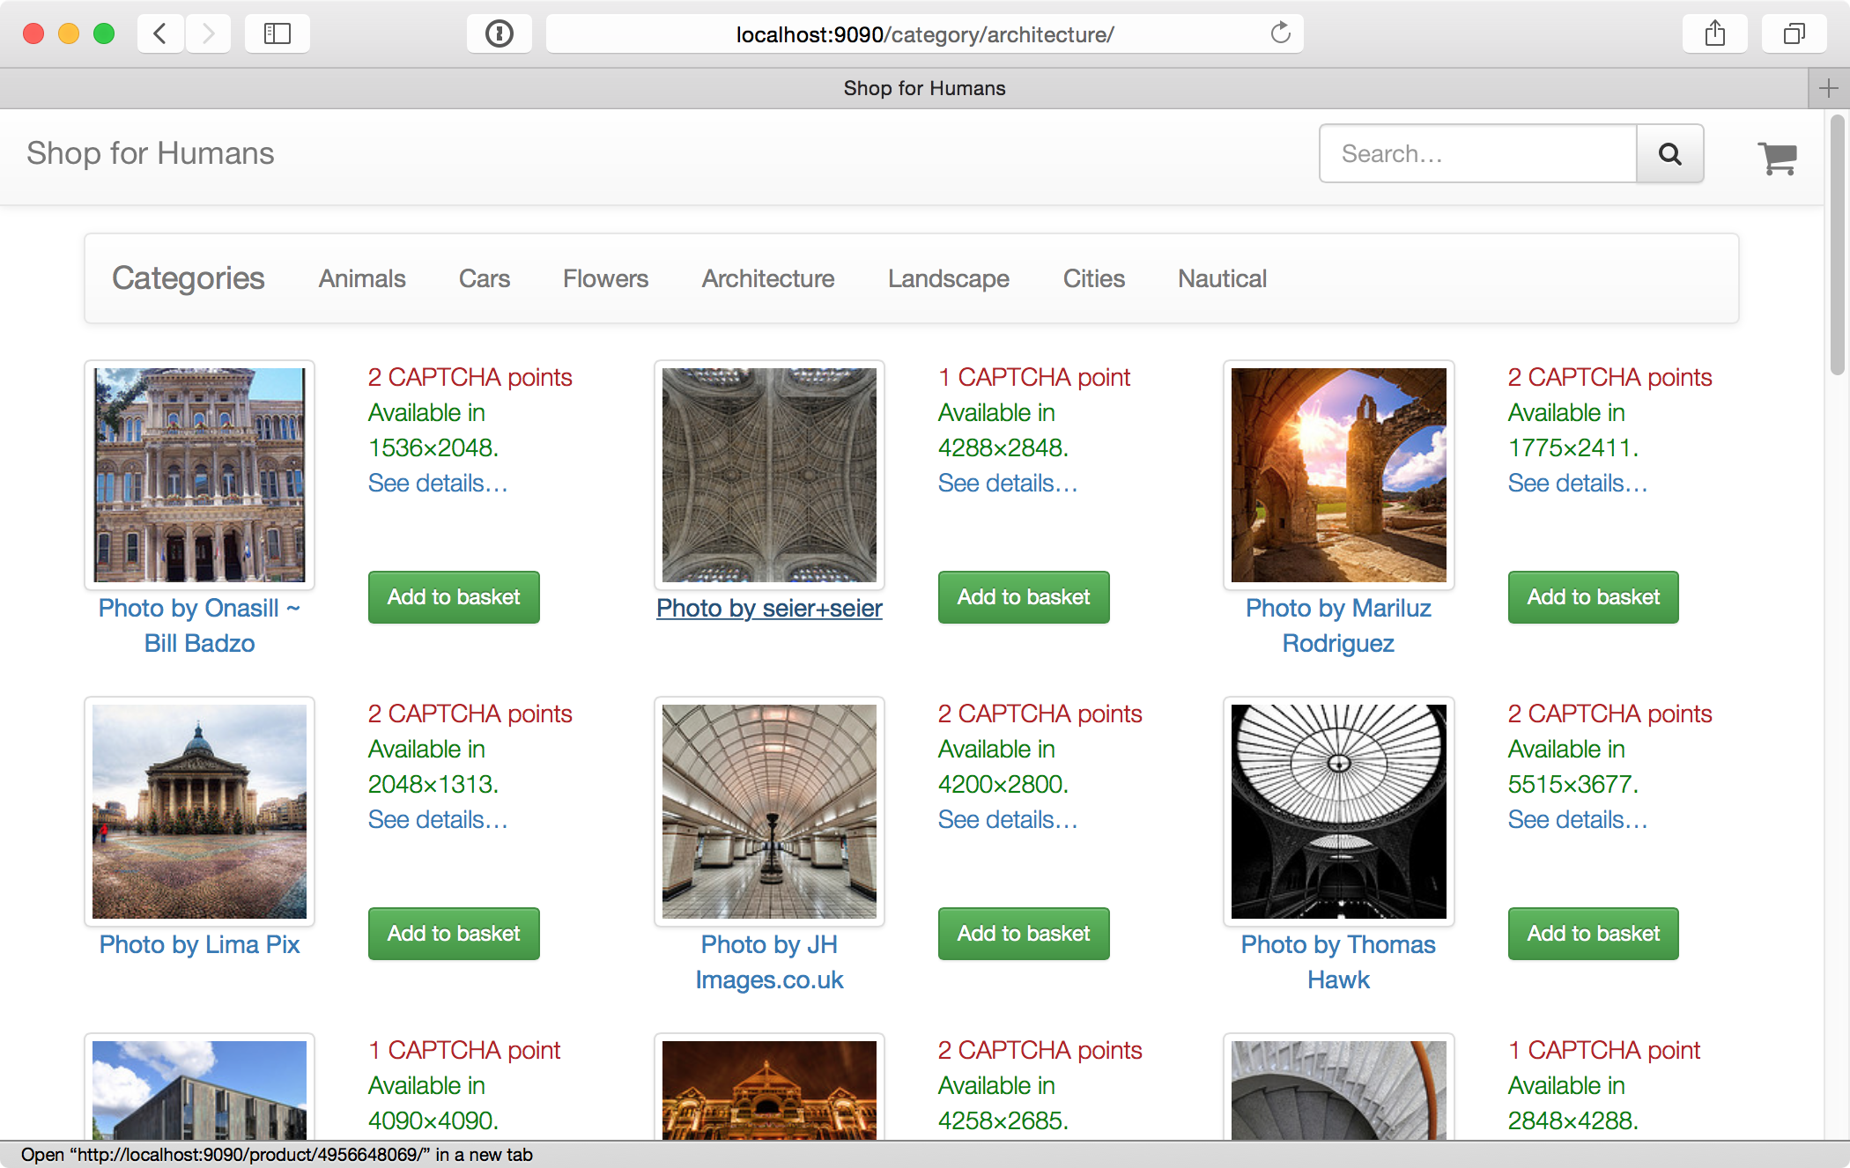Viewport: 1850px width, 1168px height.
Task: Add Lima Pix photo to basket
Action: point(454,934)
